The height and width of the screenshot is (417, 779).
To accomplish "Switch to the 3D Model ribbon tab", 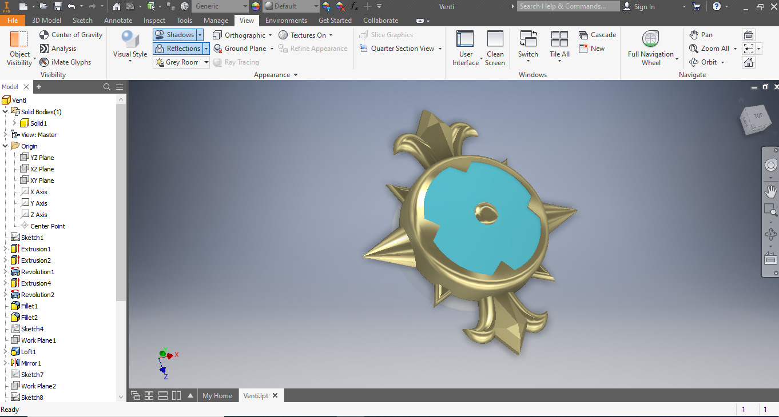I will coord(46,20).
